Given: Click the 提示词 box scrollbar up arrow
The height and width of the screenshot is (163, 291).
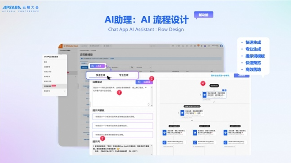Looking at the screenshot, I should click(152, 146).
